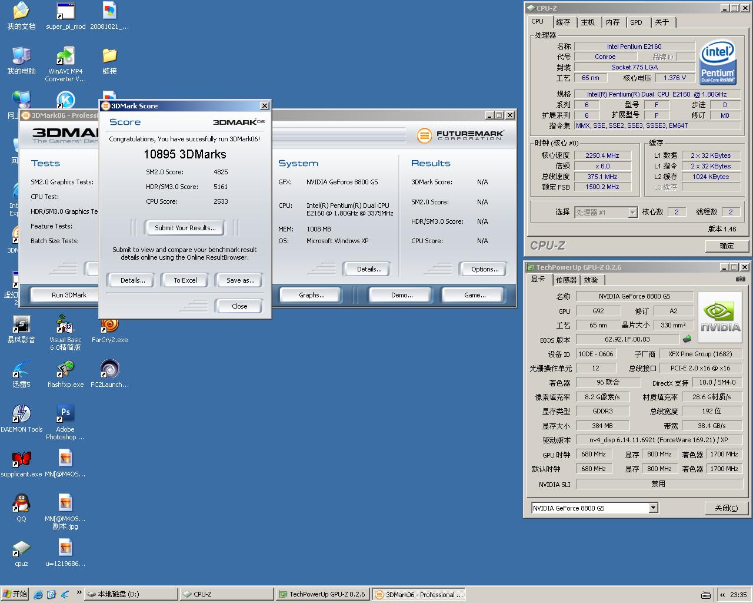Select CPU-Z taskbar button
Screen dimensions: 753x603
[x=227, y=594]
